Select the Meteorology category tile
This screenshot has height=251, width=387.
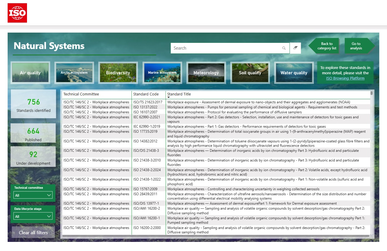coord(206,73)
